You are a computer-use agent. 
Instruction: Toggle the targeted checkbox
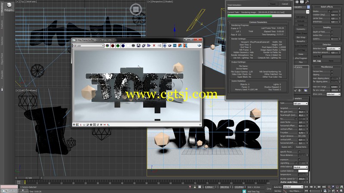pos(299,108)
